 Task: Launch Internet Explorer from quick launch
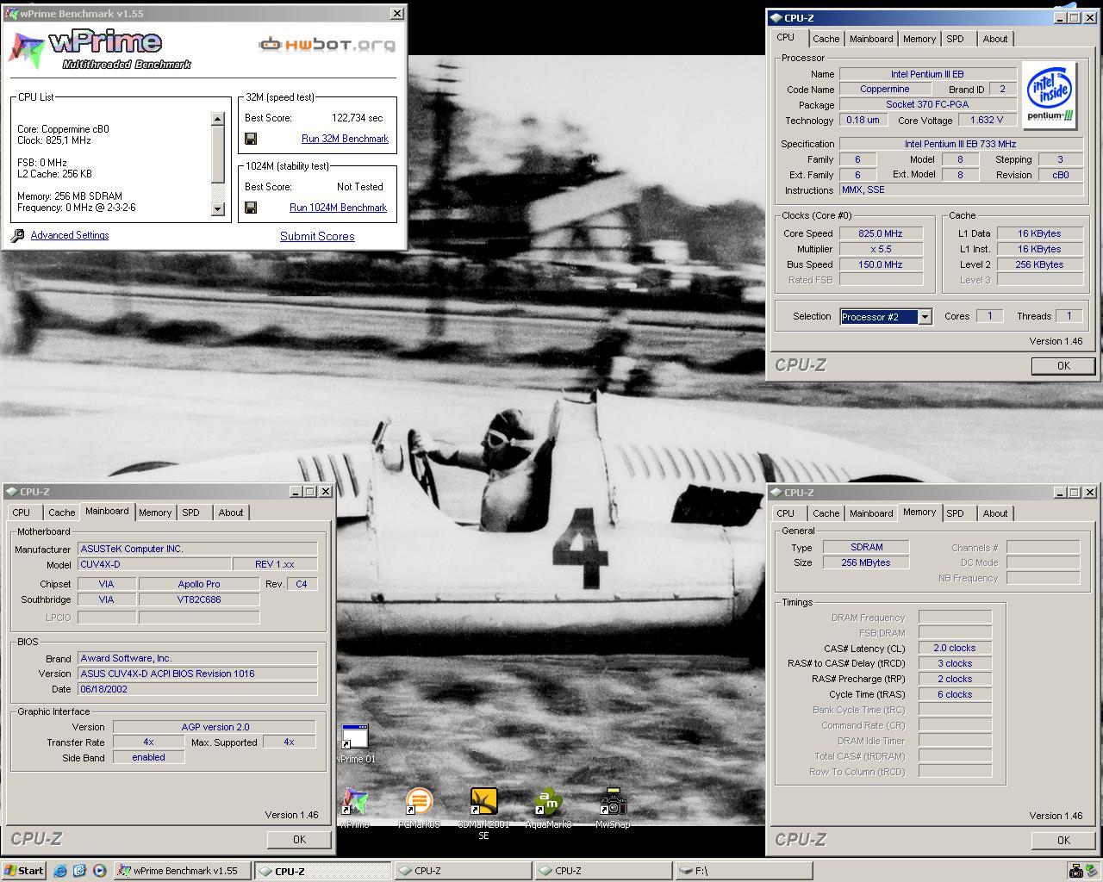click(x=60, y=871)
